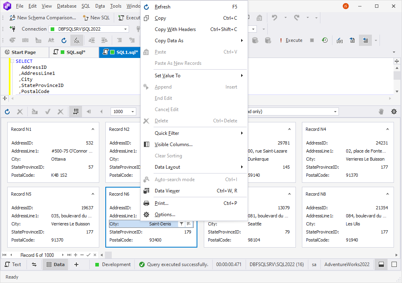Screen dimensions: 402x283
Task: Choose Refresh in the context menu
Action: 194,7
